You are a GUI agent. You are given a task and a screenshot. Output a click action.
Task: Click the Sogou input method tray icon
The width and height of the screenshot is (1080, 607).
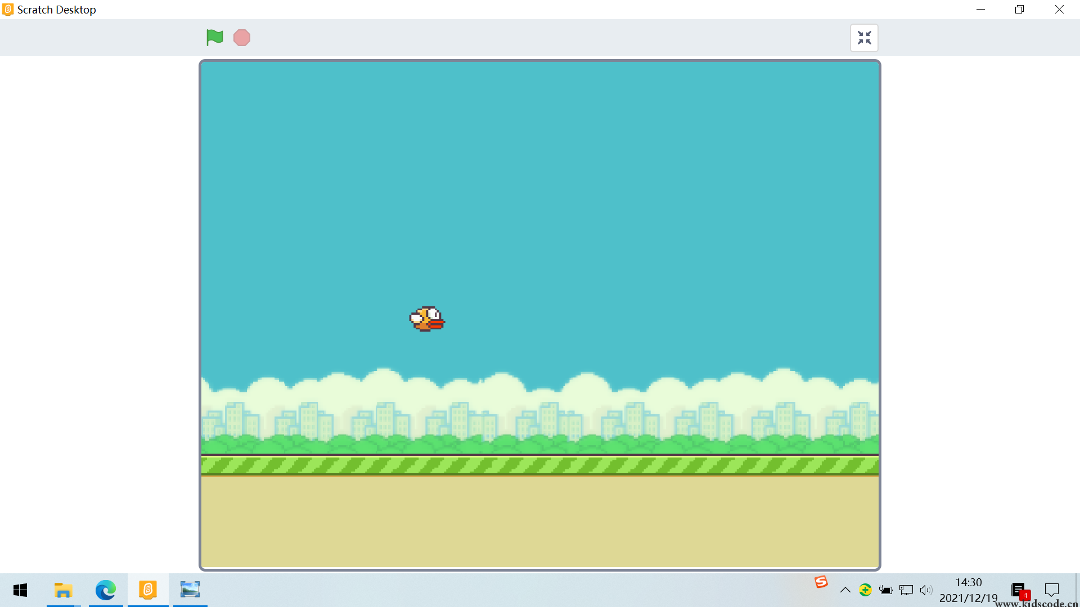[x=821, y=582]
